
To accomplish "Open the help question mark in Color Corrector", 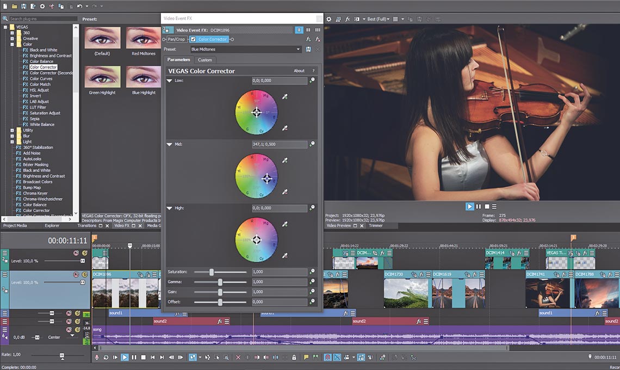I will pos(314,71).
